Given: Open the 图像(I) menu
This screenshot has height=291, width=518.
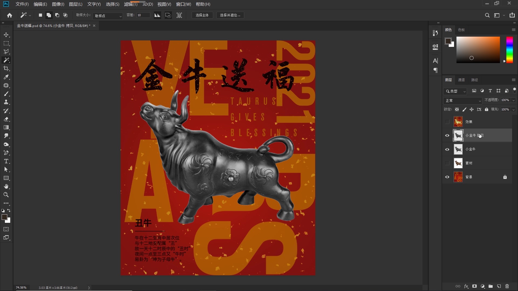Looking at the screenshot, I should [58, 4].
